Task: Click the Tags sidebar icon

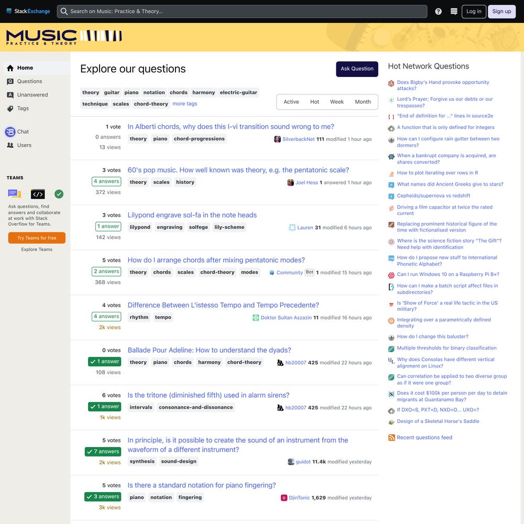Action: tap(10, 108)
